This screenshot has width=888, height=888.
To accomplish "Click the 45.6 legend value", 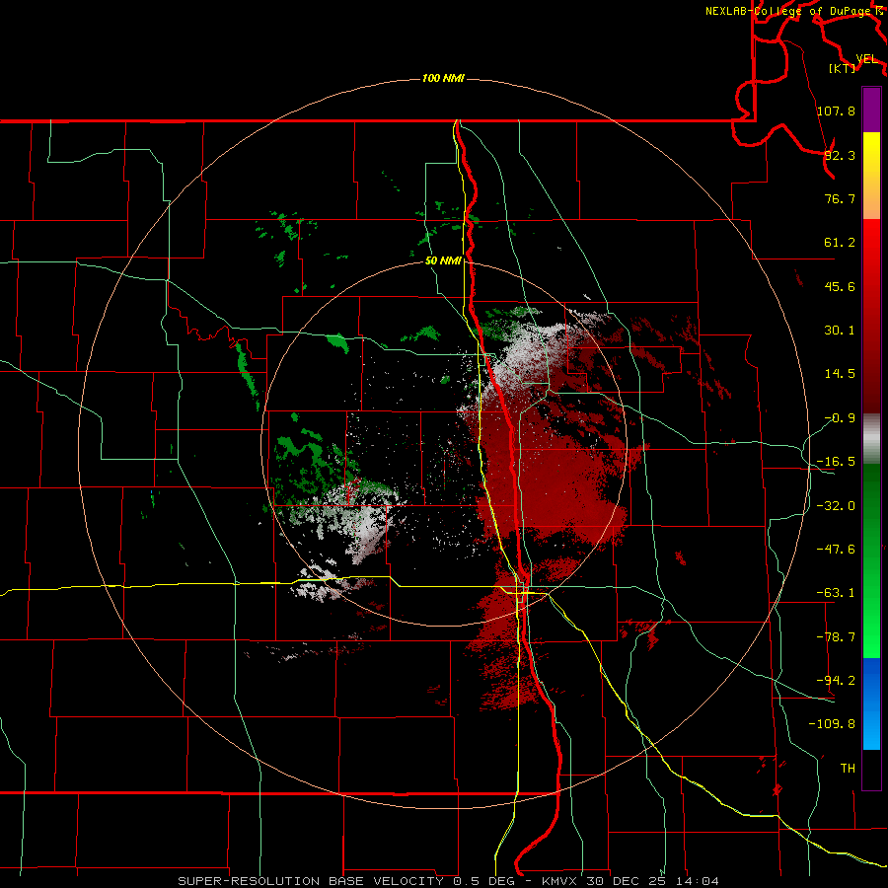I will coord(840,286).
